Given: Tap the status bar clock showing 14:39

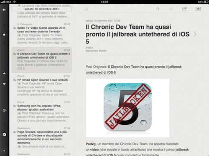Looking at the screenshot, I should 104,2.
